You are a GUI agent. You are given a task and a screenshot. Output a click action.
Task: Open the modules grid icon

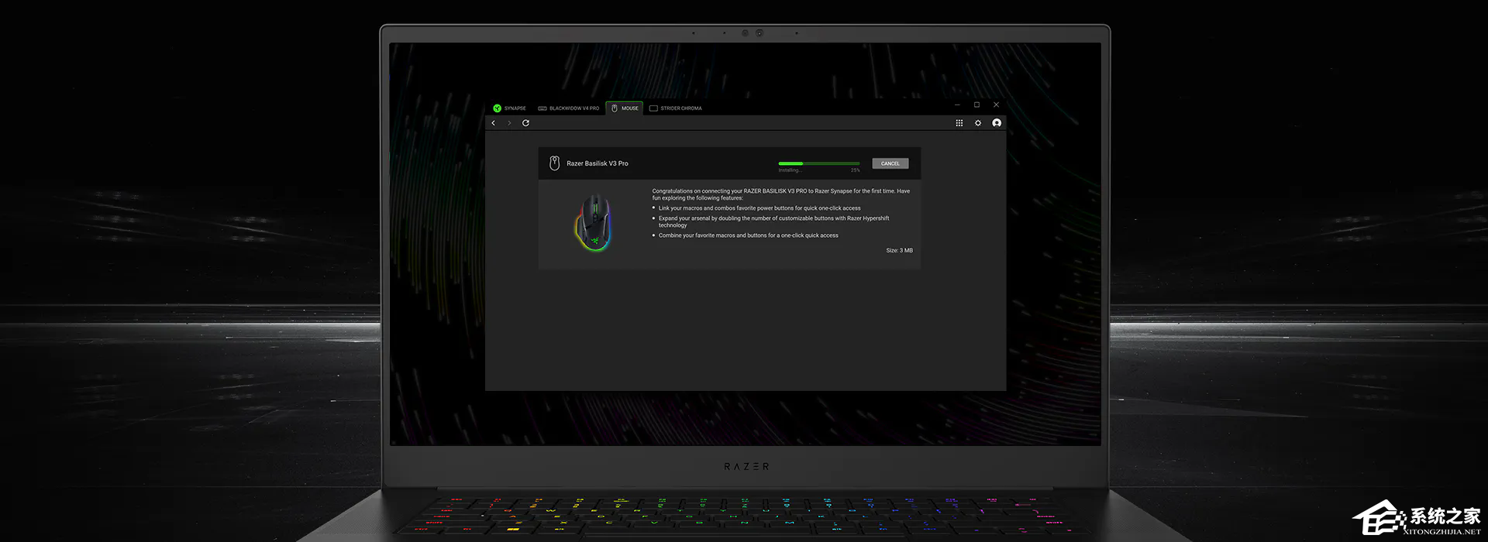tap(959, 123)
